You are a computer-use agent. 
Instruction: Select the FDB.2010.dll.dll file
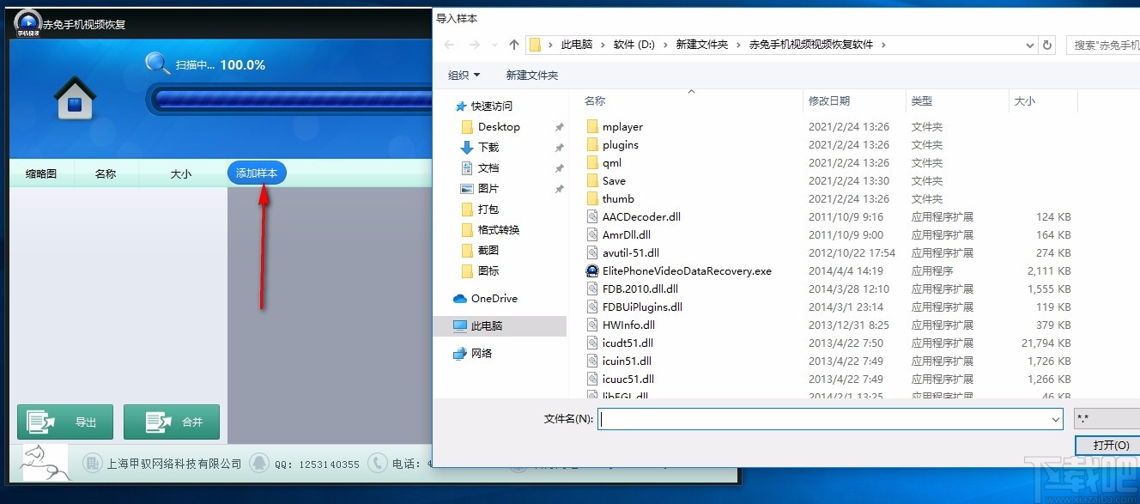[640, 289]
